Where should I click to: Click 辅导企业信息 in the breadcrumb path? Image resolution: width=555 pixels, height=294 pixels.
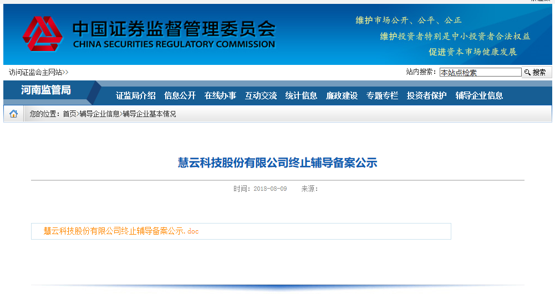pyautogui.click(x=99, y=114)
